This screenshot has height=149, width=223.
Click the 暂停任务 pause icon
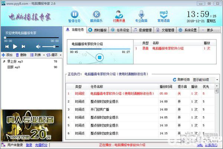[x=75, y=14]
